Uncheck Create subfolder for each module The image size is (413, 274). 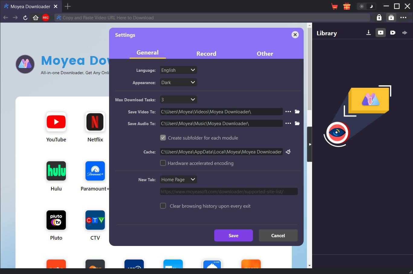163,138
